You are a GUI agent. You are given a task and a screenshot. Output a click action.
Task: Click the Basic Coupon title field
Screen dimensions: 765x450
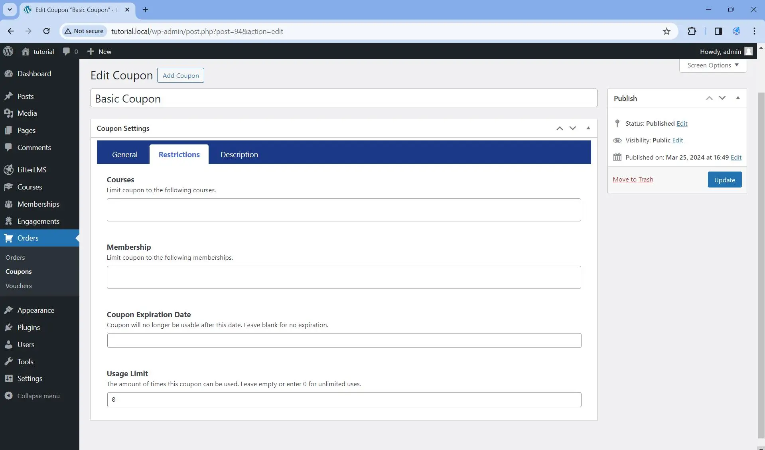tap(344, 98)
